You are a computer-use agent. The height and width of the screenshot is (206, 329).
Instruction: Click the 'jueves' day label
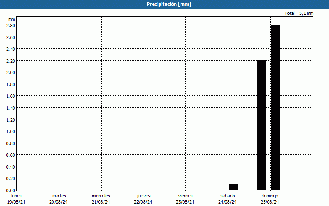tap(144, 196)
